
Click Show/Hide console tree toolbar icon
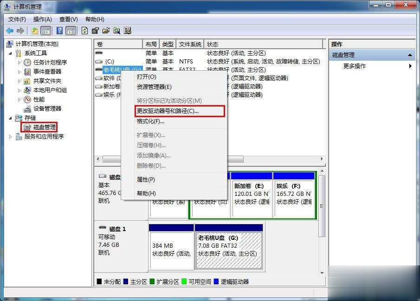click(46, 31)
